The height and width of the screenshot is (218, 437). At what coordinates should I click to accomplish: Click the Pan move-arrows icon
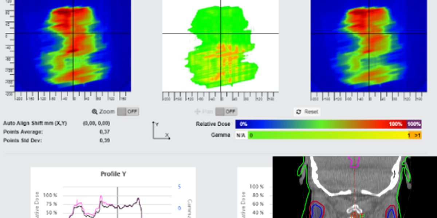tap(198, 112)
